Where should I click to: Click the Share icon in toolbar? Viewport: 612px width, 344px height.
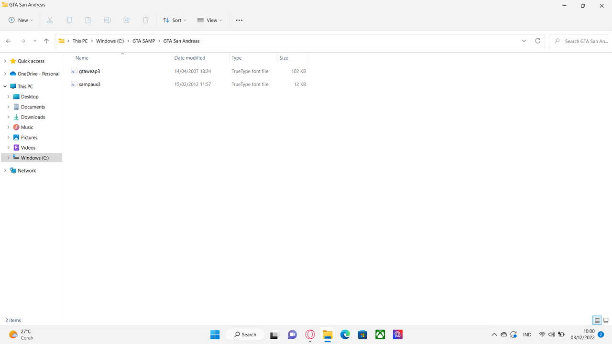(126, 20)
